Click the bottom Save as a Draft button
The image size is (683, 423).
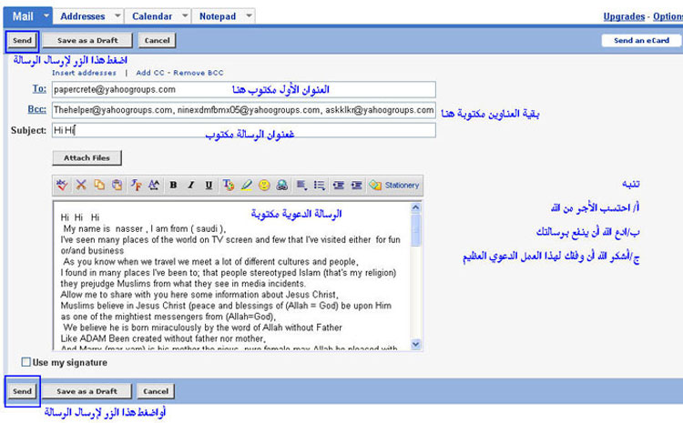click(x=87, y=391)
